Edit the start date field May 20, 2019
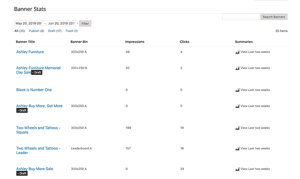 29,23
